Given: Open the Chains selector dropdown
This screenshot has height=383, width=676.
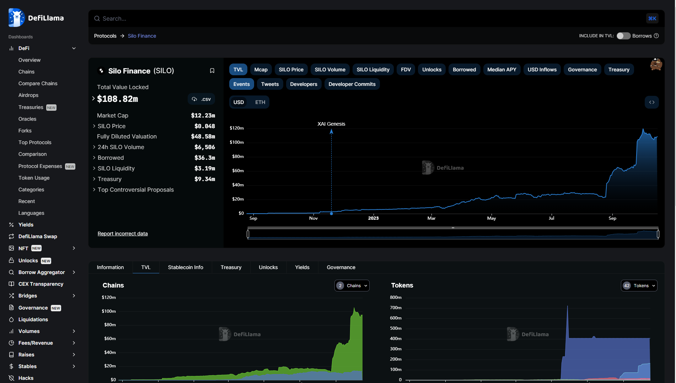Looking at the screenshot, I should point(352,286).
